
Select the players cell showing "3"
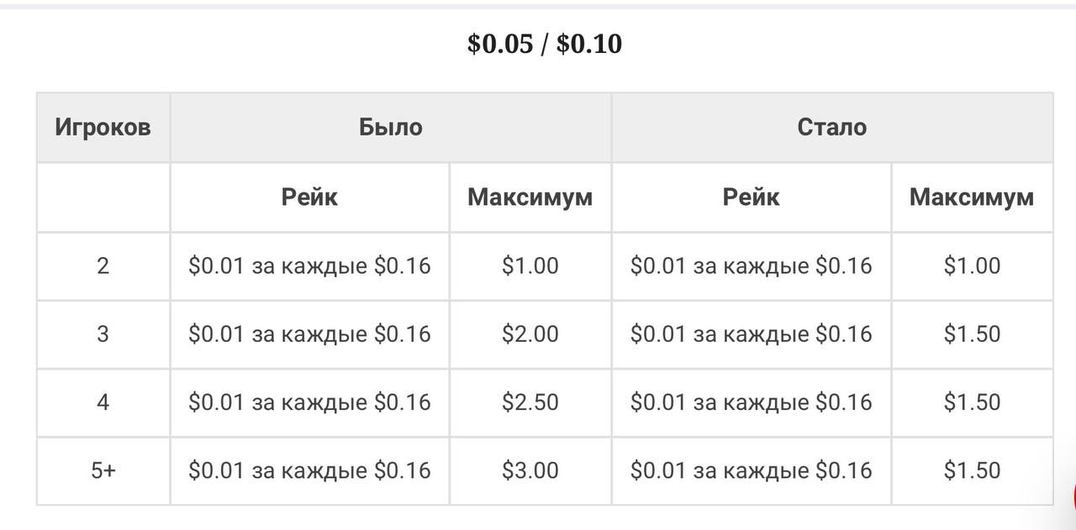(x=103, y=334)
